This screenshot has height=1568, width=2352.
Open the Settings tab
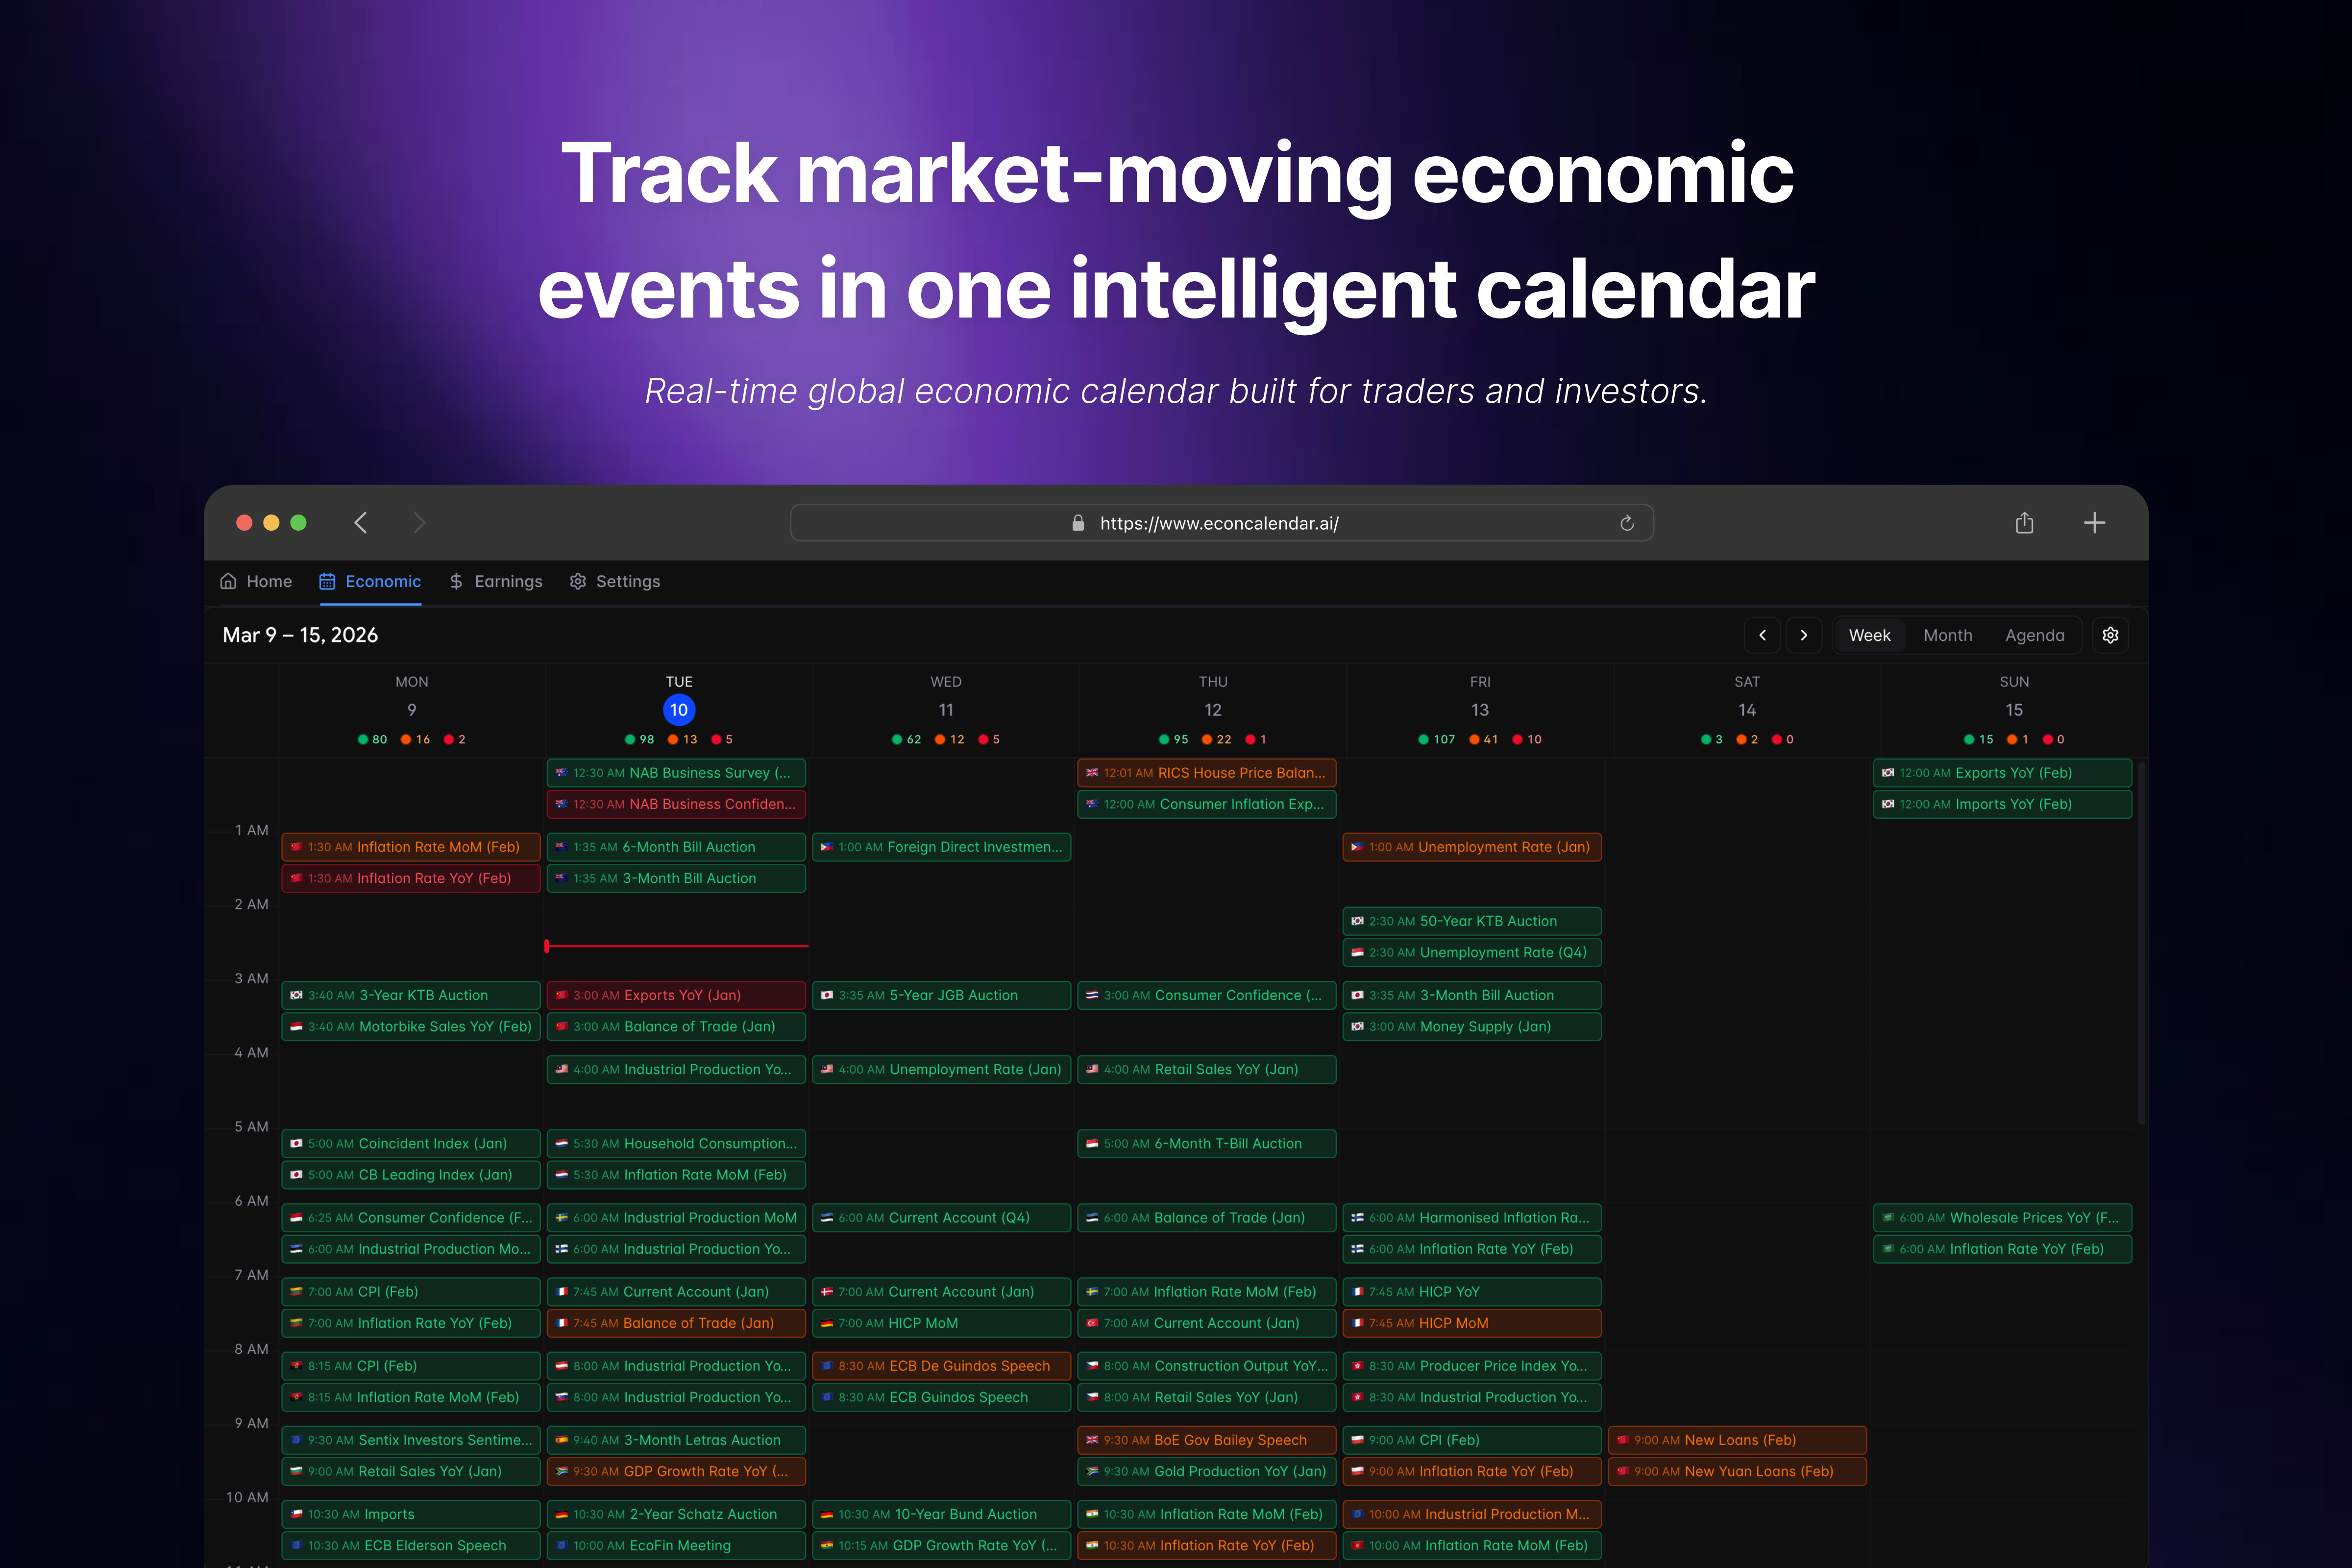[628, 581]
